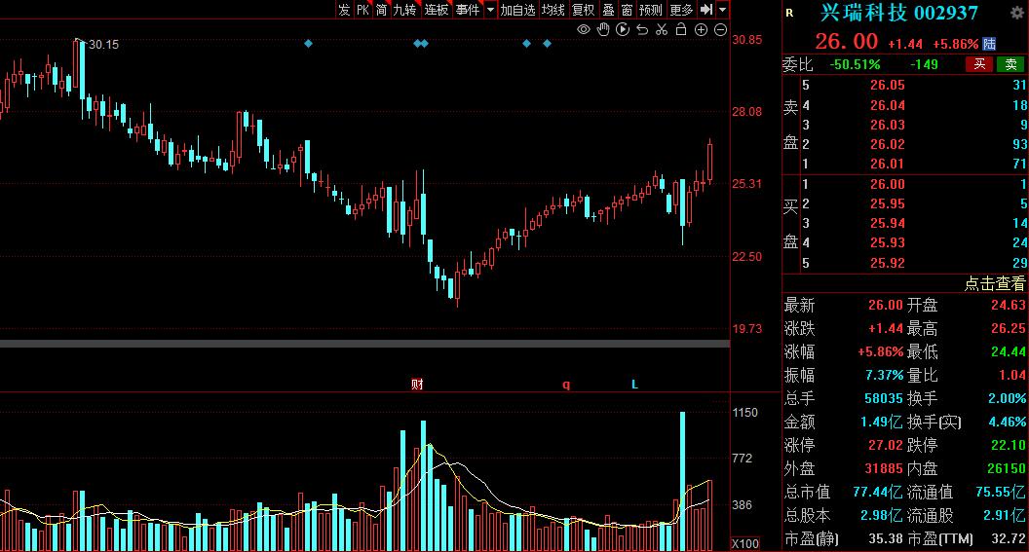The image size is (1029, 552).
Task: Open the 复权 adjustment option
Action: (583, 9)
